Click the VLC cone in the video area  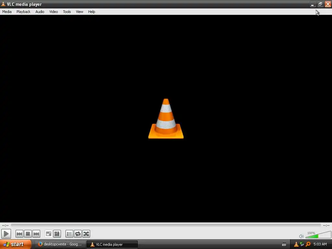pos(166,119)
